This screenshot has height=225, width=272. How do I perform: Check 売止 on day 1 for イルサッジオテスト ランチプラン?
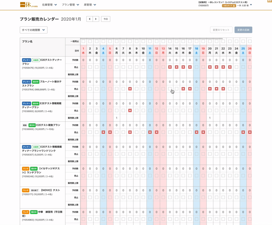(83, 176)
